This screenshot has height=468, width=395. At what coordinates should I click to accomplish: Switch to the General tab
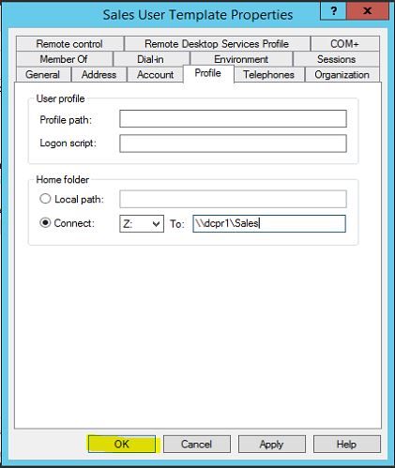(x=43, y=75)
